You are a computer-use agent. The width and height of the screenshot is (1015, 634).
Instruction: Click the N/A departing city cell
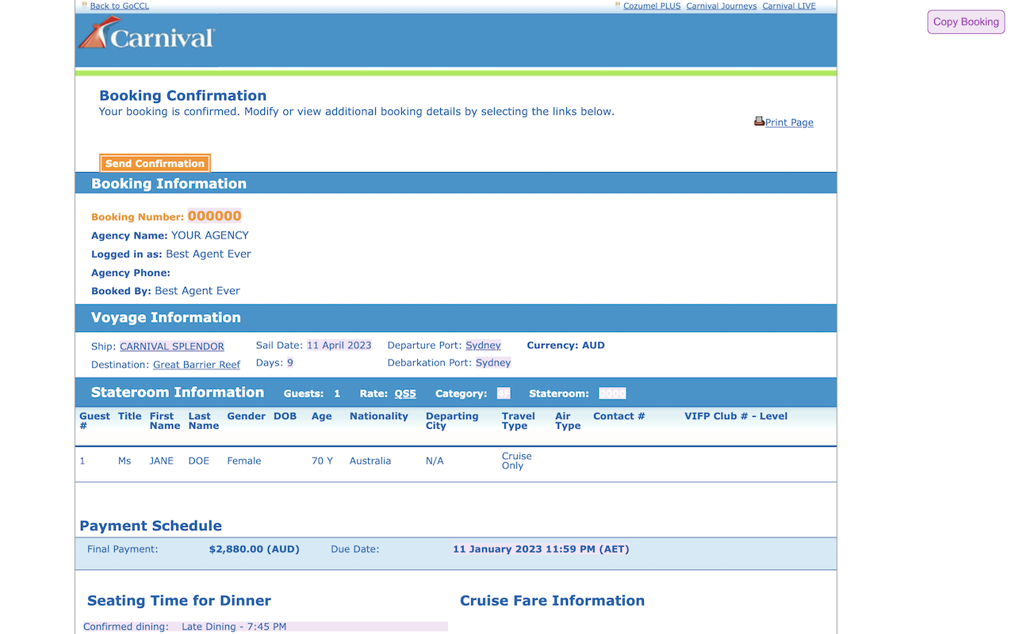pyautogui.click(x=435, y=460)
